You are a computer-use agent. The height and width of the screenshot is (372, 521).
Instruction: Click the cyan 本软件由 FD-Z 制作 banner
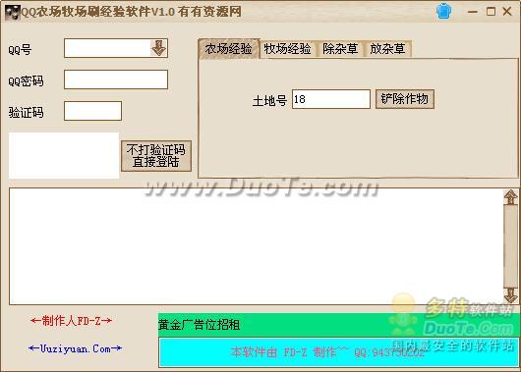tap(338, 351)
